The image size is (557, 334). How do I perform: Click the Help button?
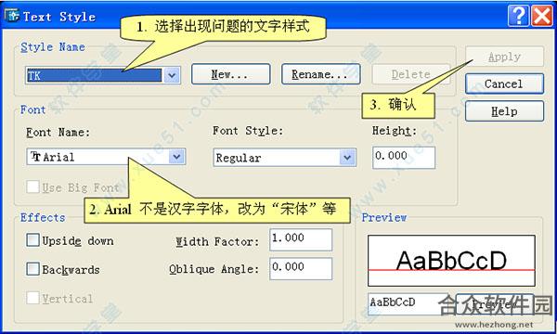click(x=504, y=111)
